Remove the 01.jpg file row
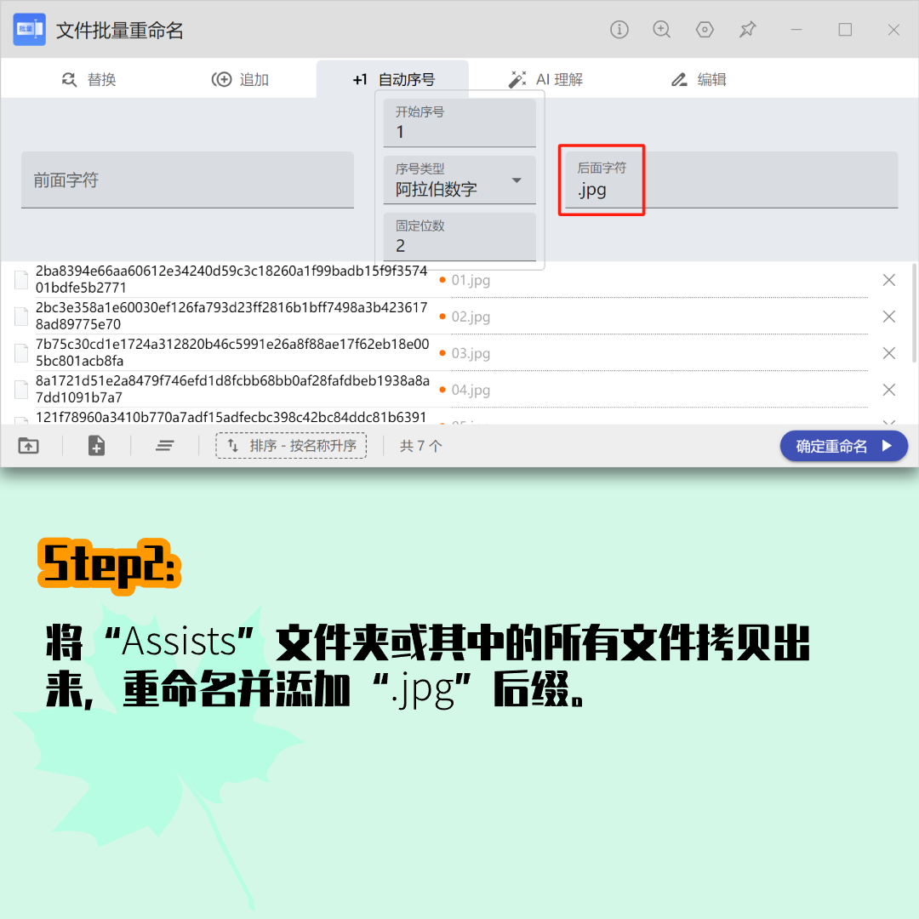 [889, 280]
